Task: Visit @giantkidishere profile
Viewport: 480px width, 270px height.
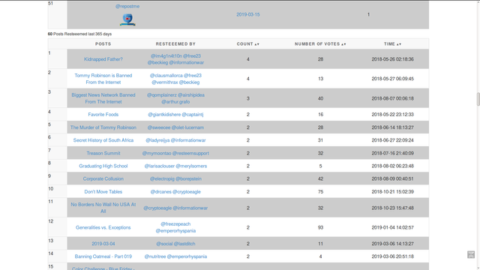Action: [x=164, y=115]
